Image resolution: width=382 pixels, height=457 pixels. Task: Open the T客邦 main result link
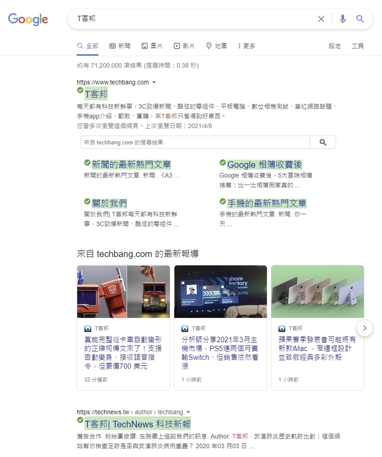96,94
